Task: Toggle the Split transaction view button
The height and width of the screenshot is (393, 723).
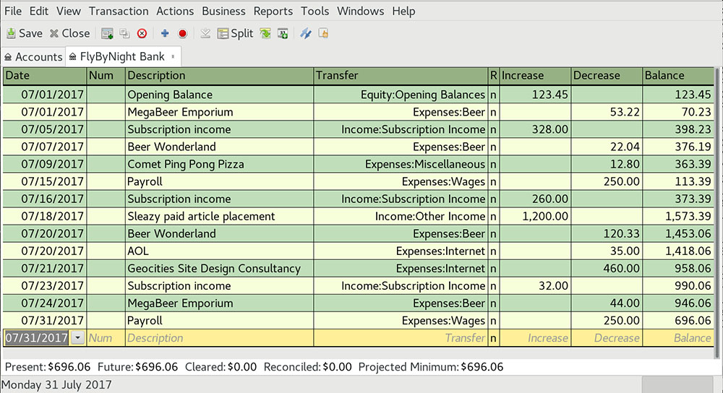Action: 236,33
